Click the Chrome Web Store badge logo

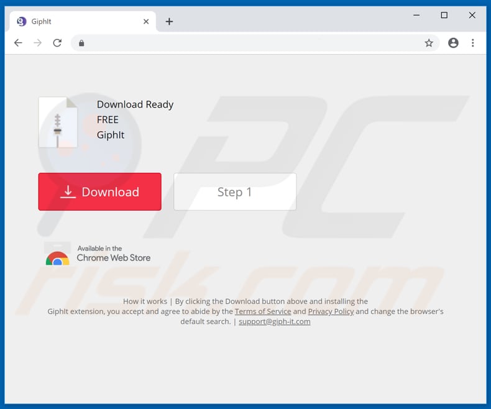(57, 254)
